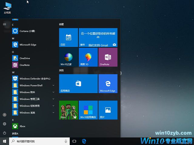194x145 pixels.
Task: Open Cortana (小娜) from app list
Action: [x=27, y=31]
